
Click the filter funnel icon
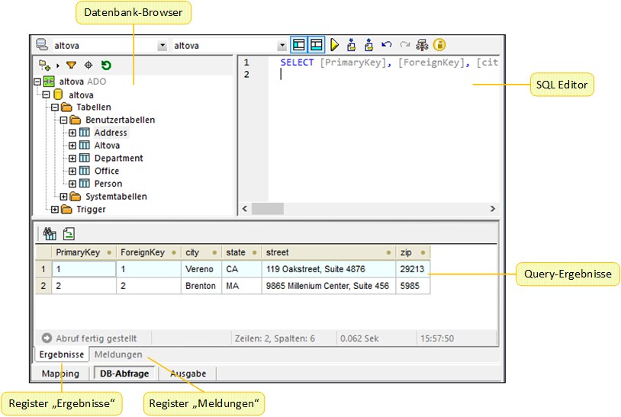click(x=71, y=66)
